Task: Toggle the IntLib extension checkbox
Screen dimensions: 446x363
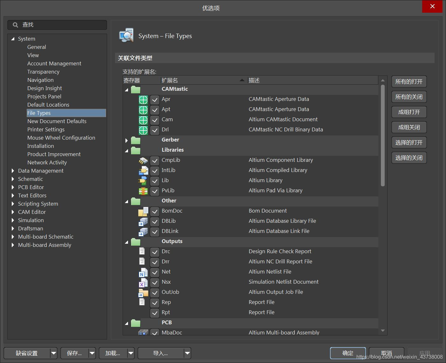Action: [155, 171]
